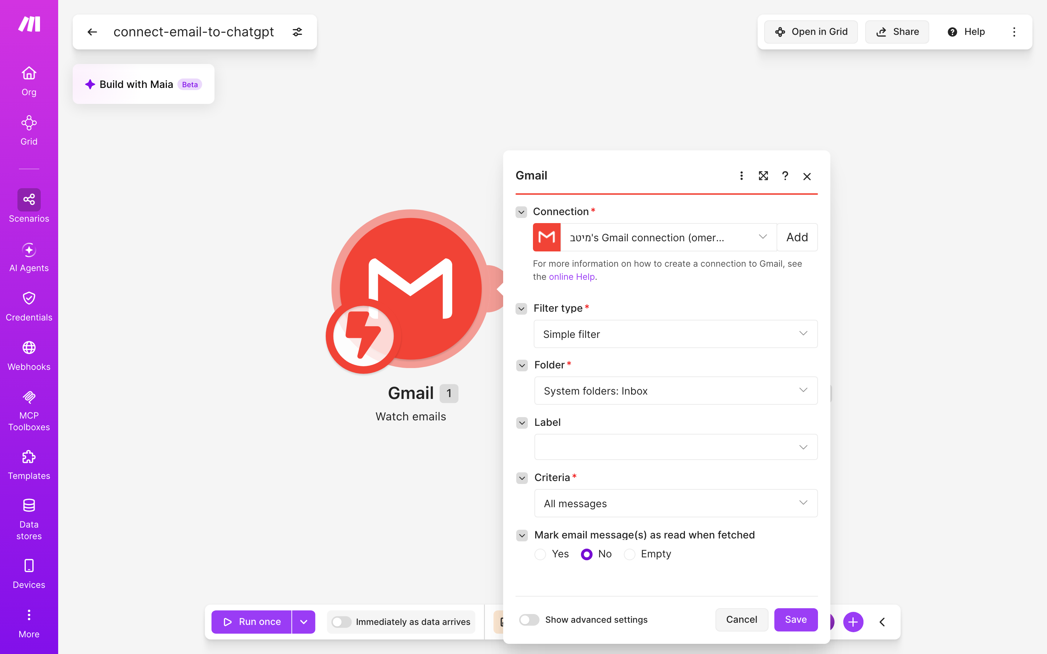The width and height of the screenshot is (1047, 654).
Task: Click the instant trigger lightning badge
Action: pyautogui.click(x=363, y=336)
